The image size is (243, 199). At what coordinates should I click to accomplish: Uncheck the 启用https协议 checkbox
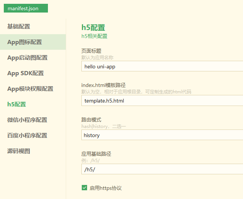[x=84, y=188]
